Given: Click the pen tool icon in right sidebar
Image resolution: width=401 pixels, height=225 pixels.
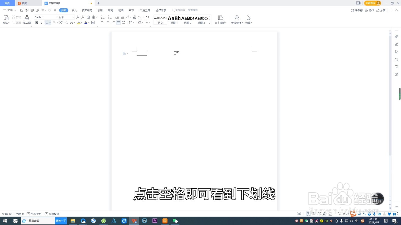Looking at the screenshot, I should tap(396, 44).
